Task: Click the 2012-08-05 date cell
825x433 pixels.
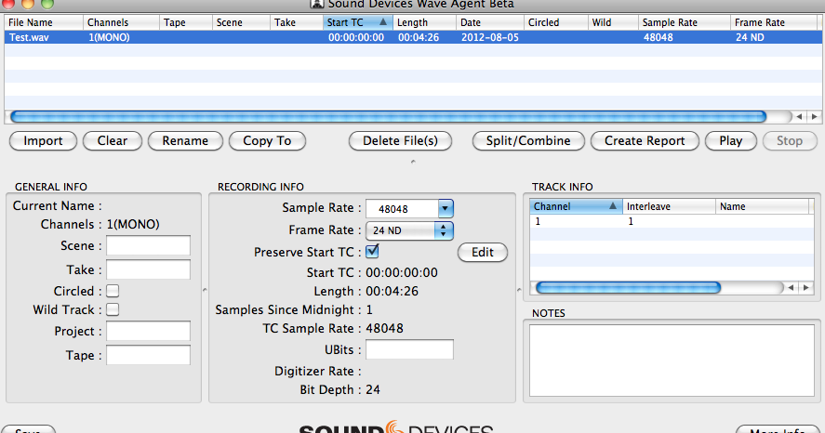Action: 490,37
